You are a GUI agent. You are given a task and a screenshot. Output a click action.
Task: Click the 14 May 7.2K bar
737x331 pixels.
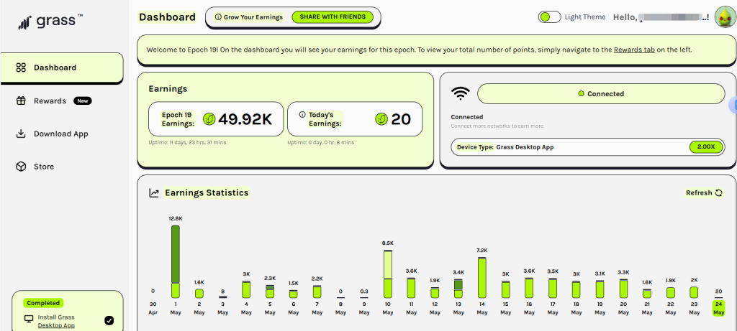481,278
